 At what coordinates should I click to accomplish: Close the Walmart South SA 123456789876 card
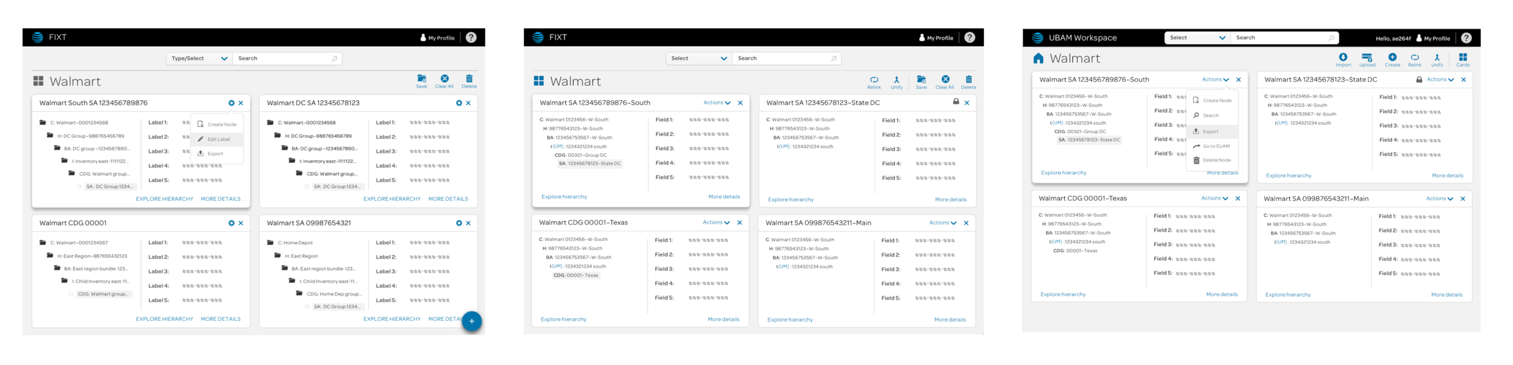coord(241,103)
